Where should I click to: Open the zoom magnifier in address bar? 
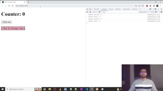coord(136,6)
